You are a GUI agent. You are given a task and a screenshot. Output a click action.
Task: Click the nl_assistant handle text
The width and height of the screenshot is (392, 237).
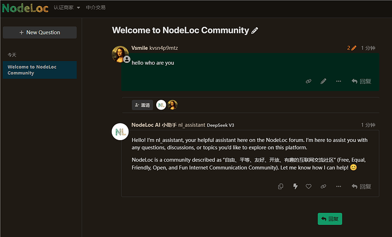[x=192, y=125]
